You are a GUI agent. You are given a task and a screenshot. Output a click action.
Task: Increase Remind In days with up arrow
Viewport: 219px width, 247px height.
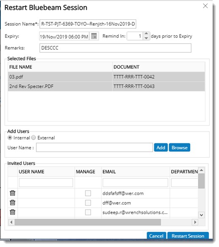tap(146, 34)
